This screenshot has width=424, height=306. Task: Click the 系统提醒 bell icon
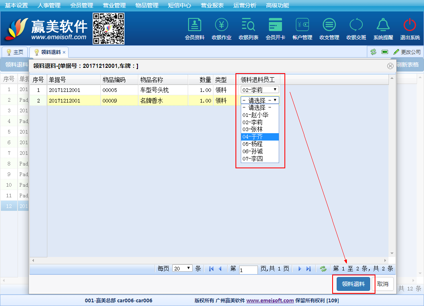pyautogui.click(x=383, y=25)
